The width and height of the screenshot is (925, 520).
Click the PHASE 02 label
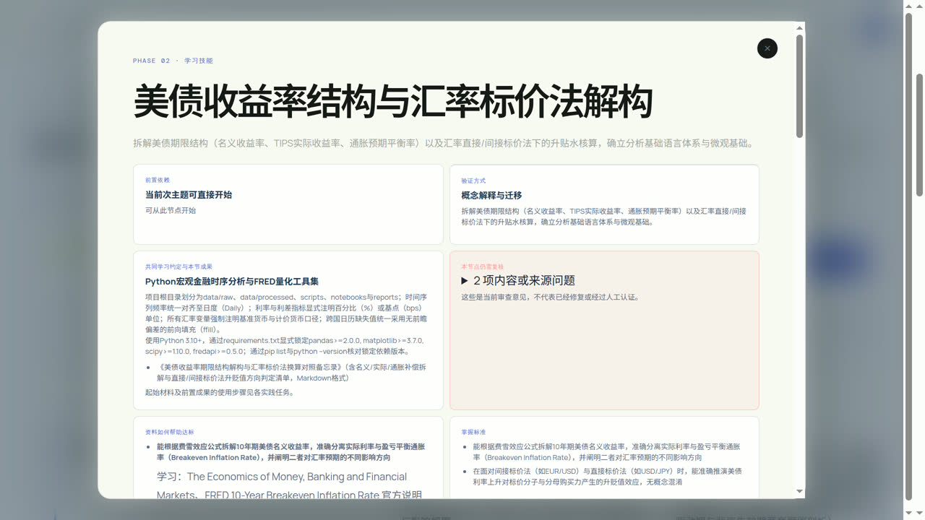[x=152, y=61]
